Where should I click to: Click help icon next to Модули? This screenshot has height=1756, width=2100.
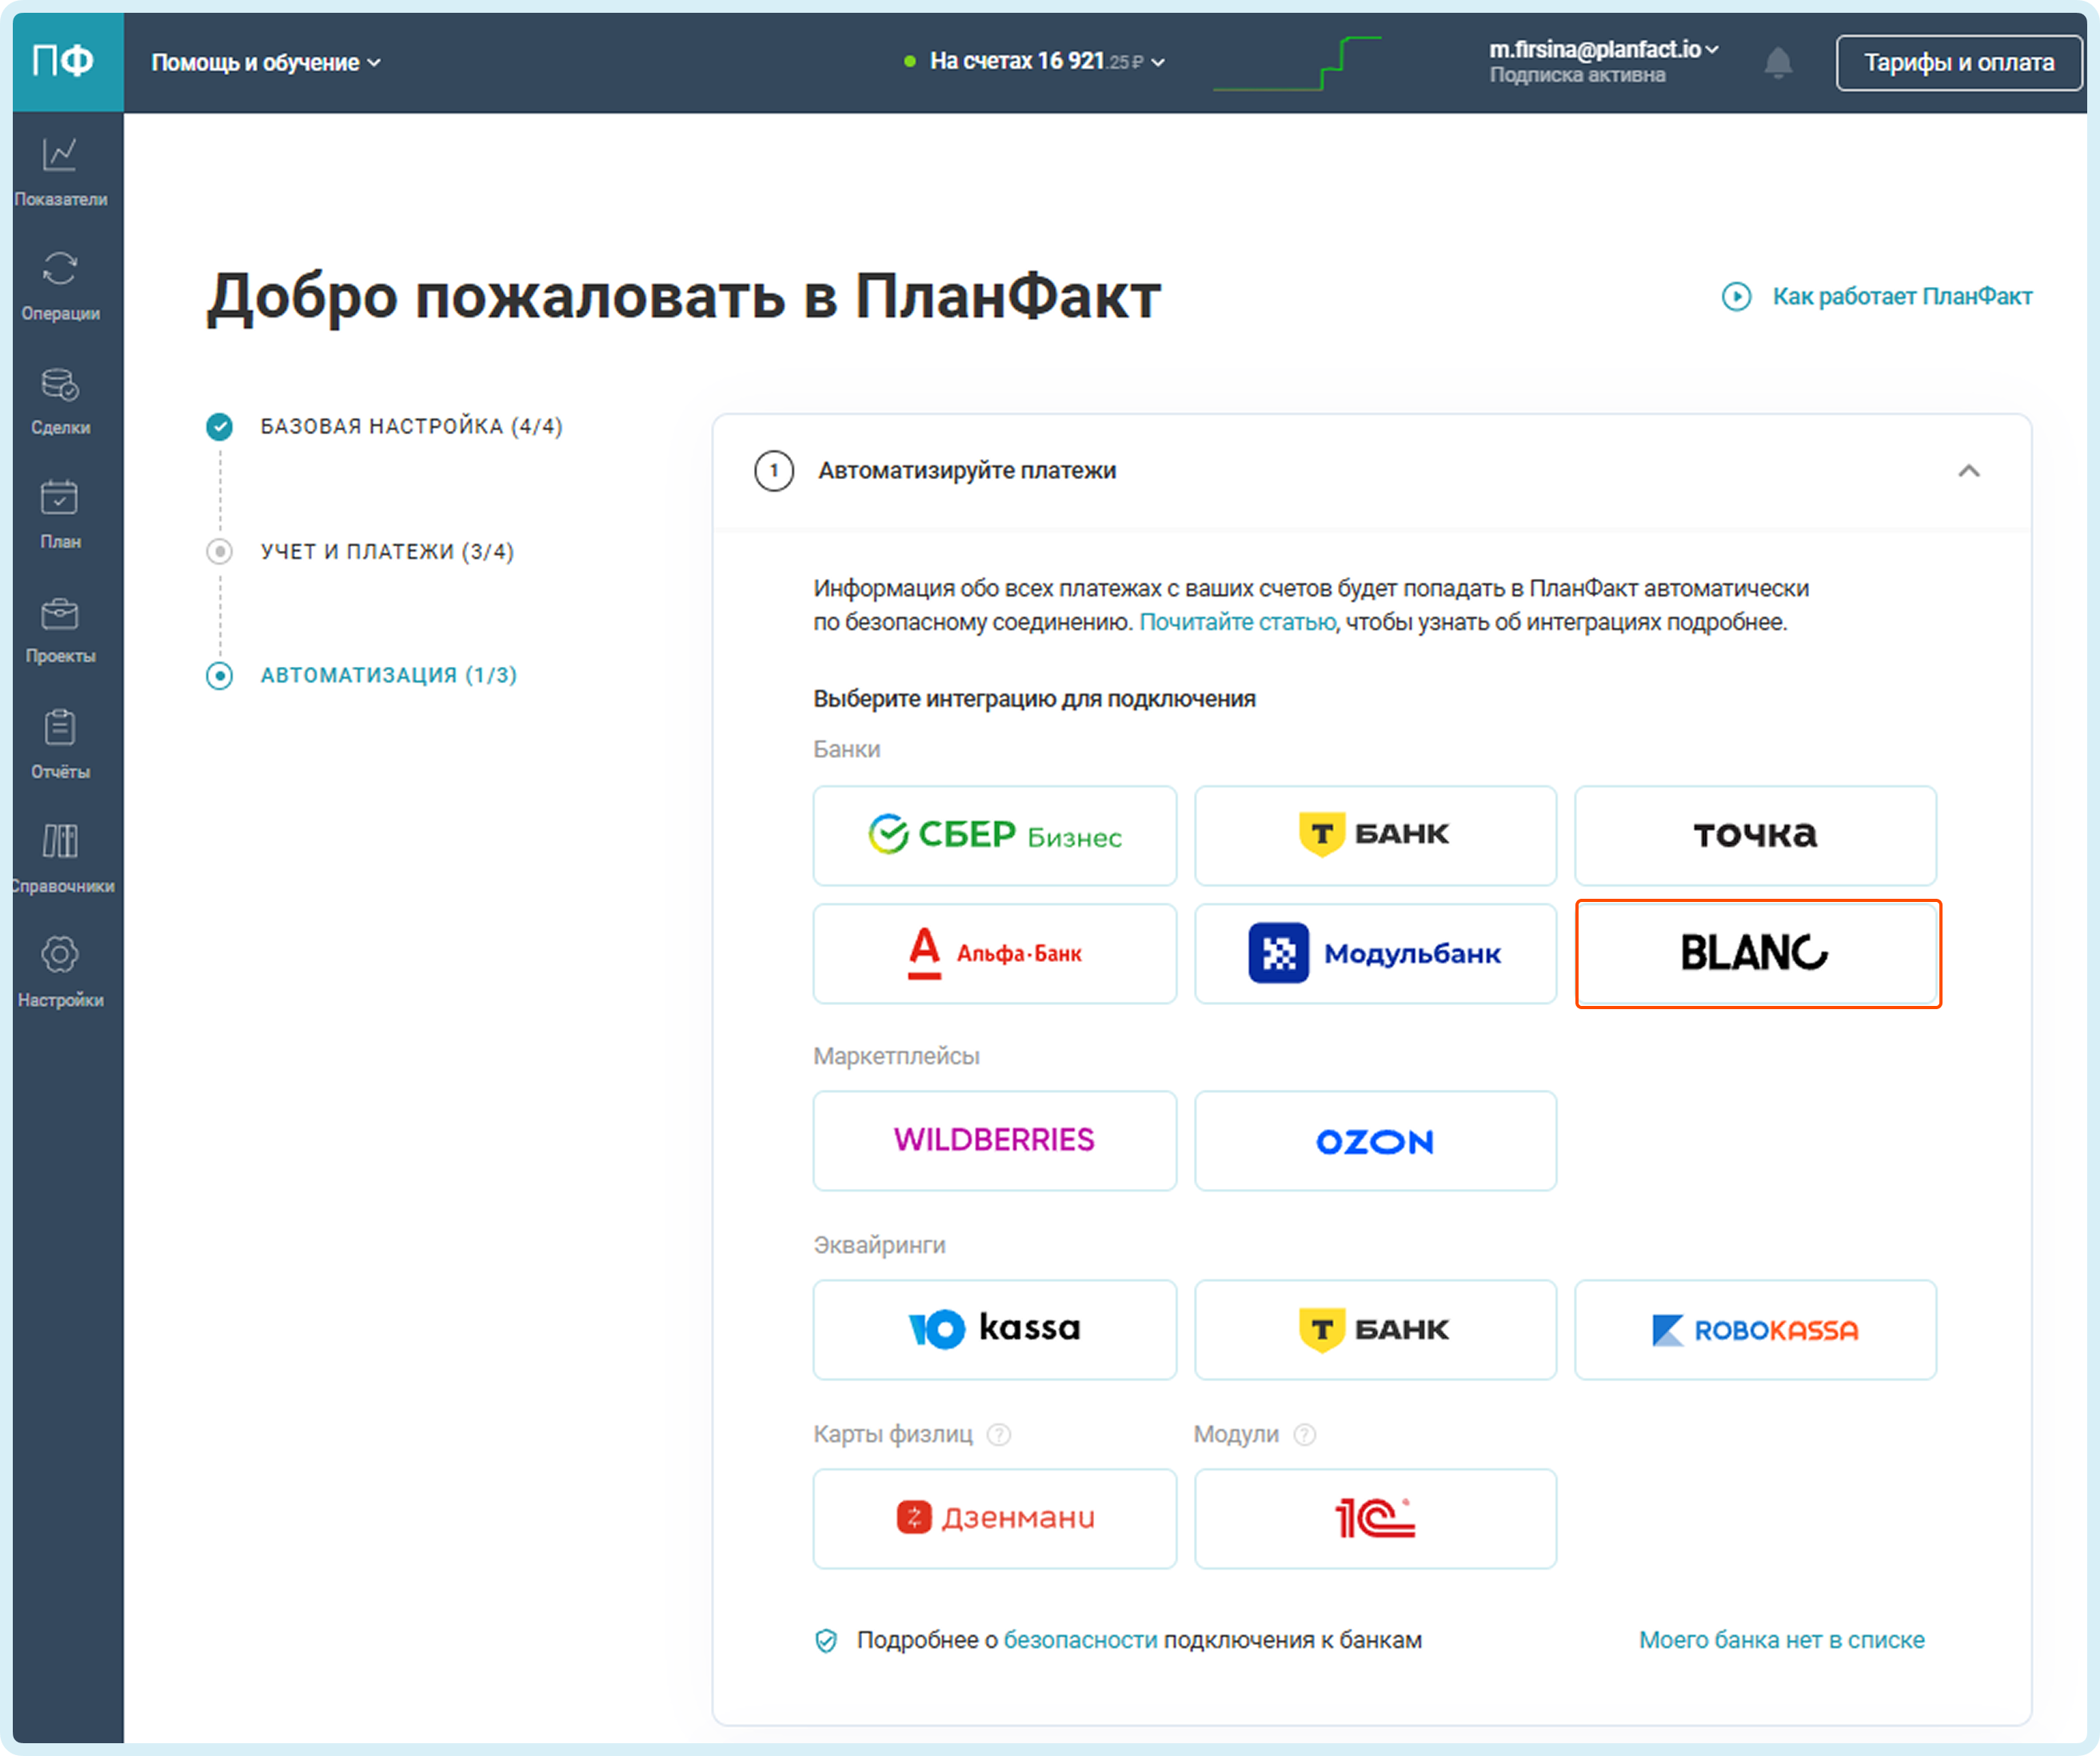pos(1304,1434)
